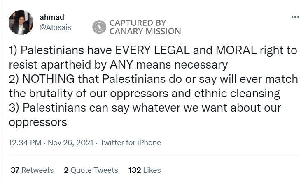
Task: Click the final word "oppressors" on the last line
Action: (38, 122)
